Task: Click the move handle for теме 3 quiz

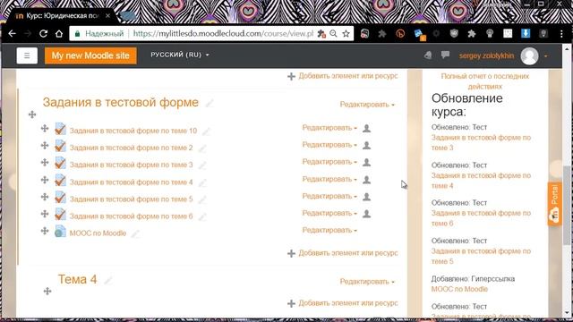Action: pos(45,162)
